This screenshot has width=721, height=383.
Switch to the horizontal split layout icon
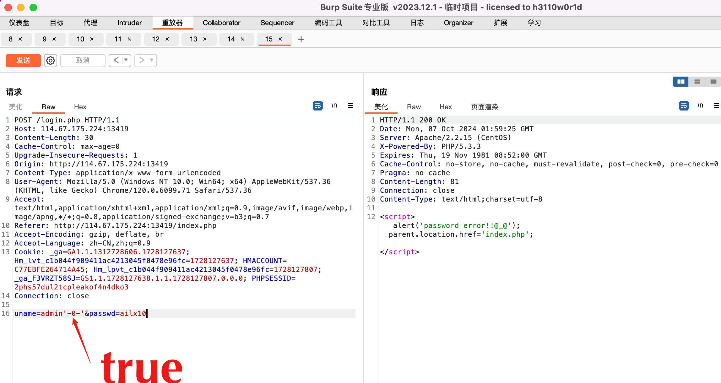coord(697,81)
